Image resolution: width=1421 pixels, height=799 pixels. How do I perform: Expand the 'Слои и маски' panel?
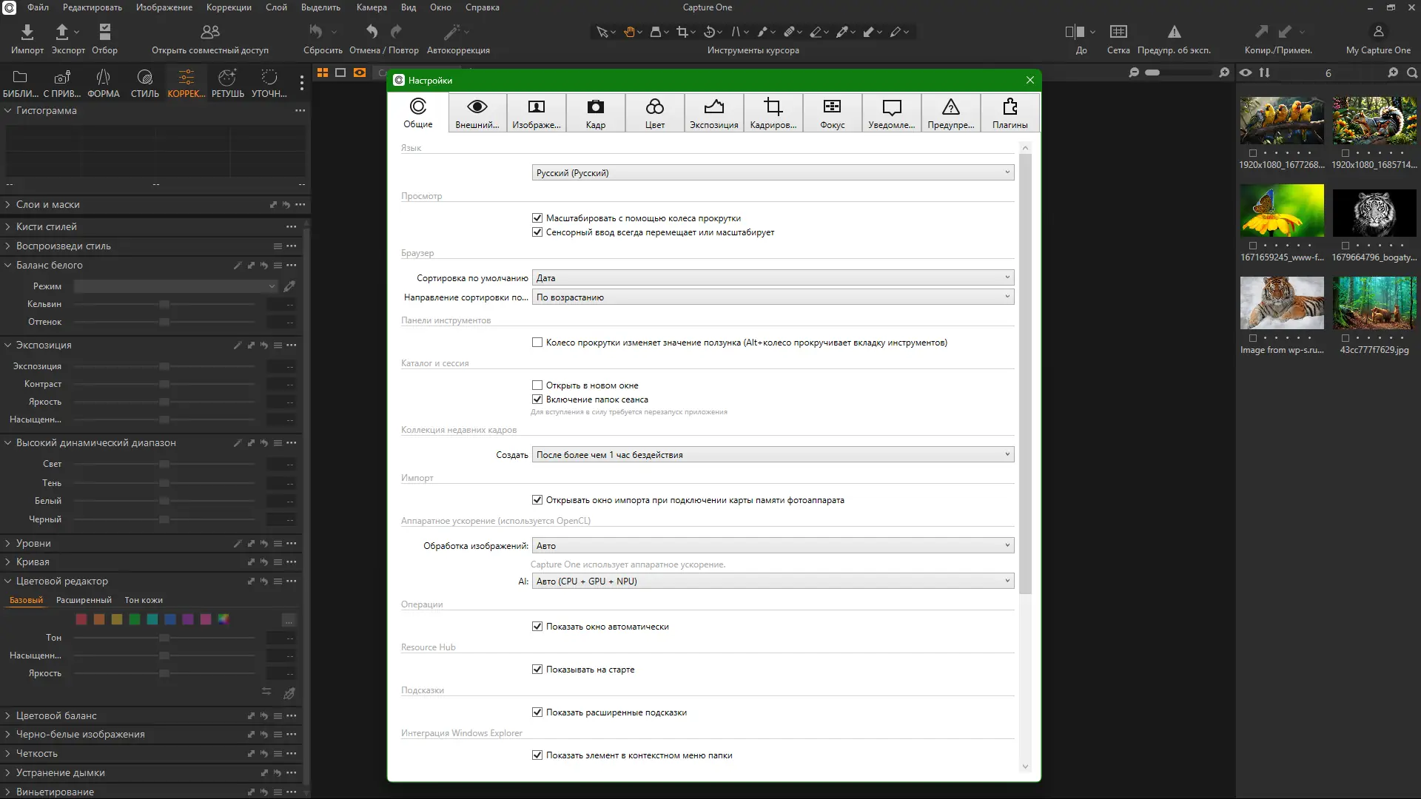click(47, 205)
